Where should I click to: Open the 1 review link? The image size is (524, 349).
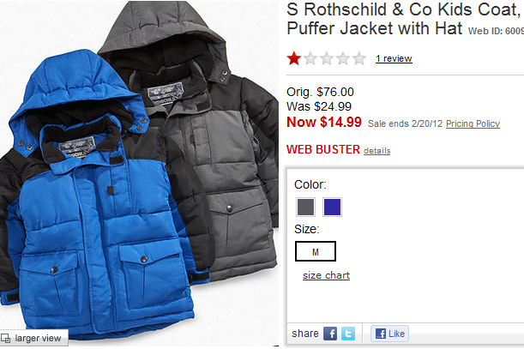pyautogui.click(x=394, y=59)
